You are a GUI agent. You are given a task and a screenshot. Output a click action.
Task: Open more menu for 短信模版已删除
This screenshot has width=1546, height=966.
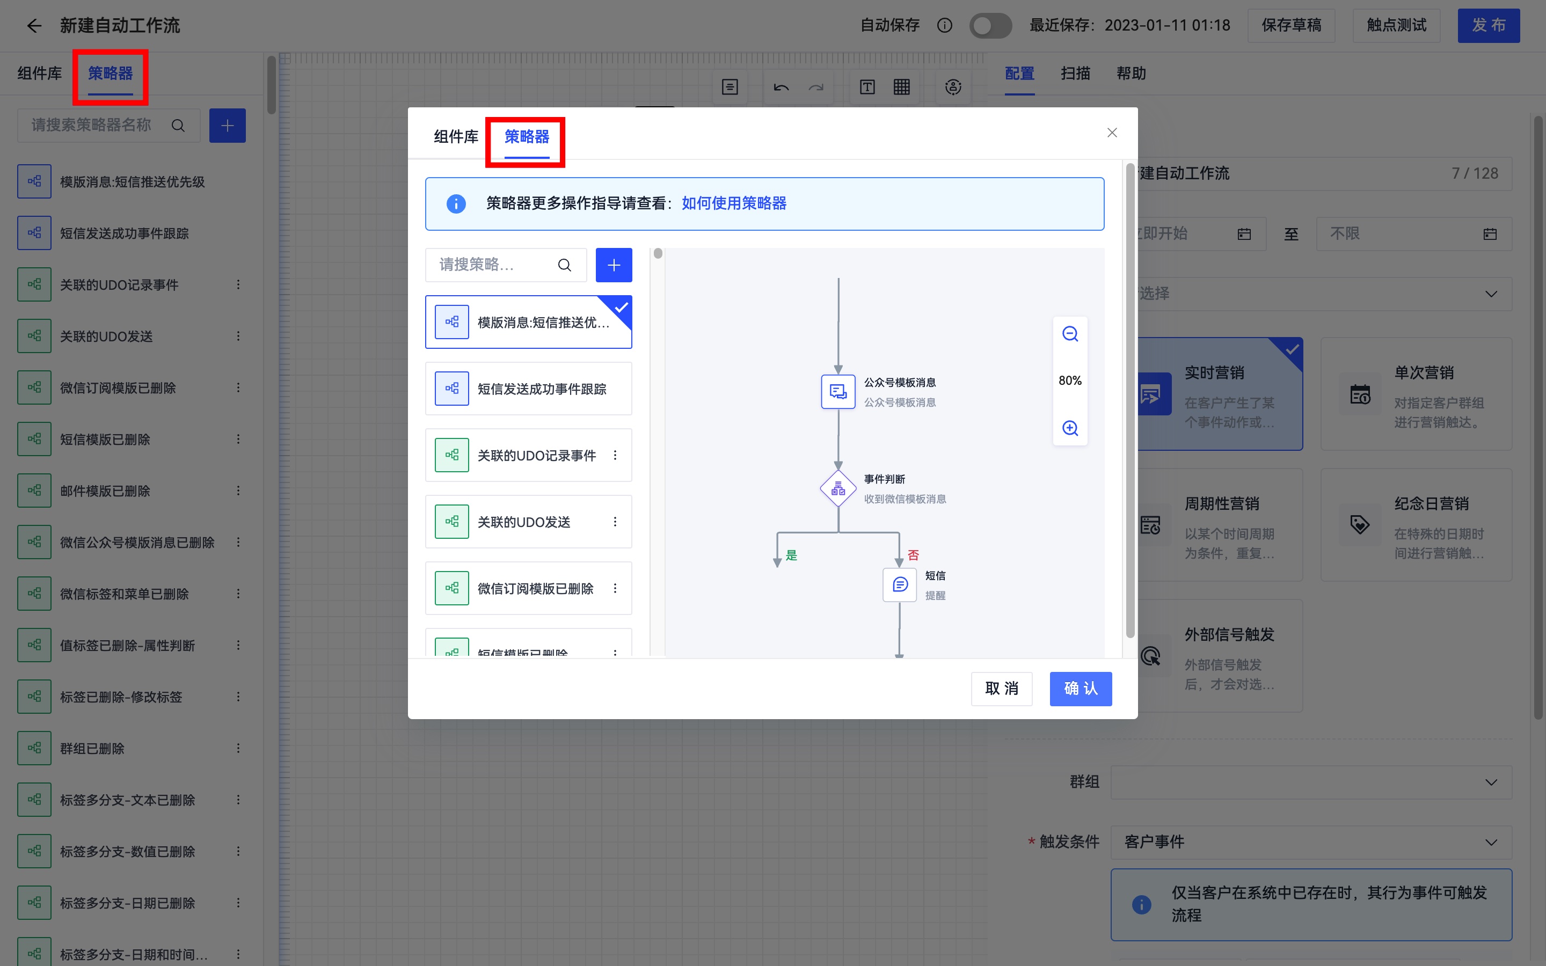238,440
